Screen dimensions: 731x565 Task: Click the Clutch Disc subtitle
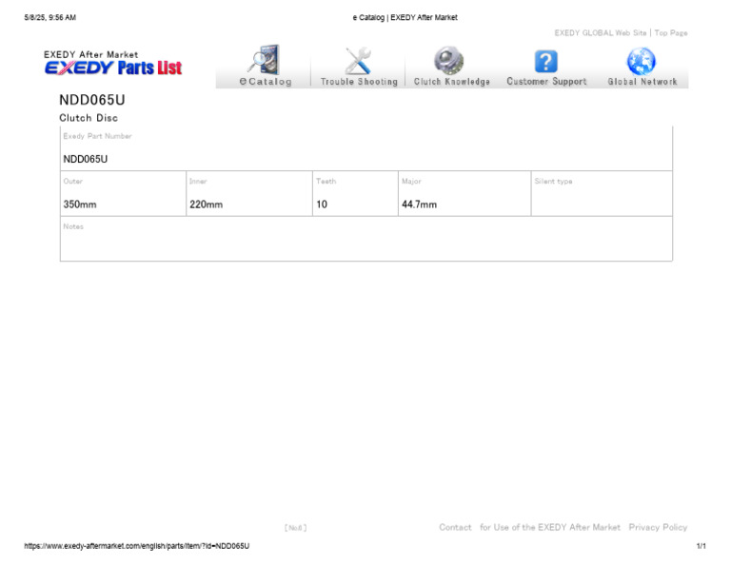coord(89,118)
